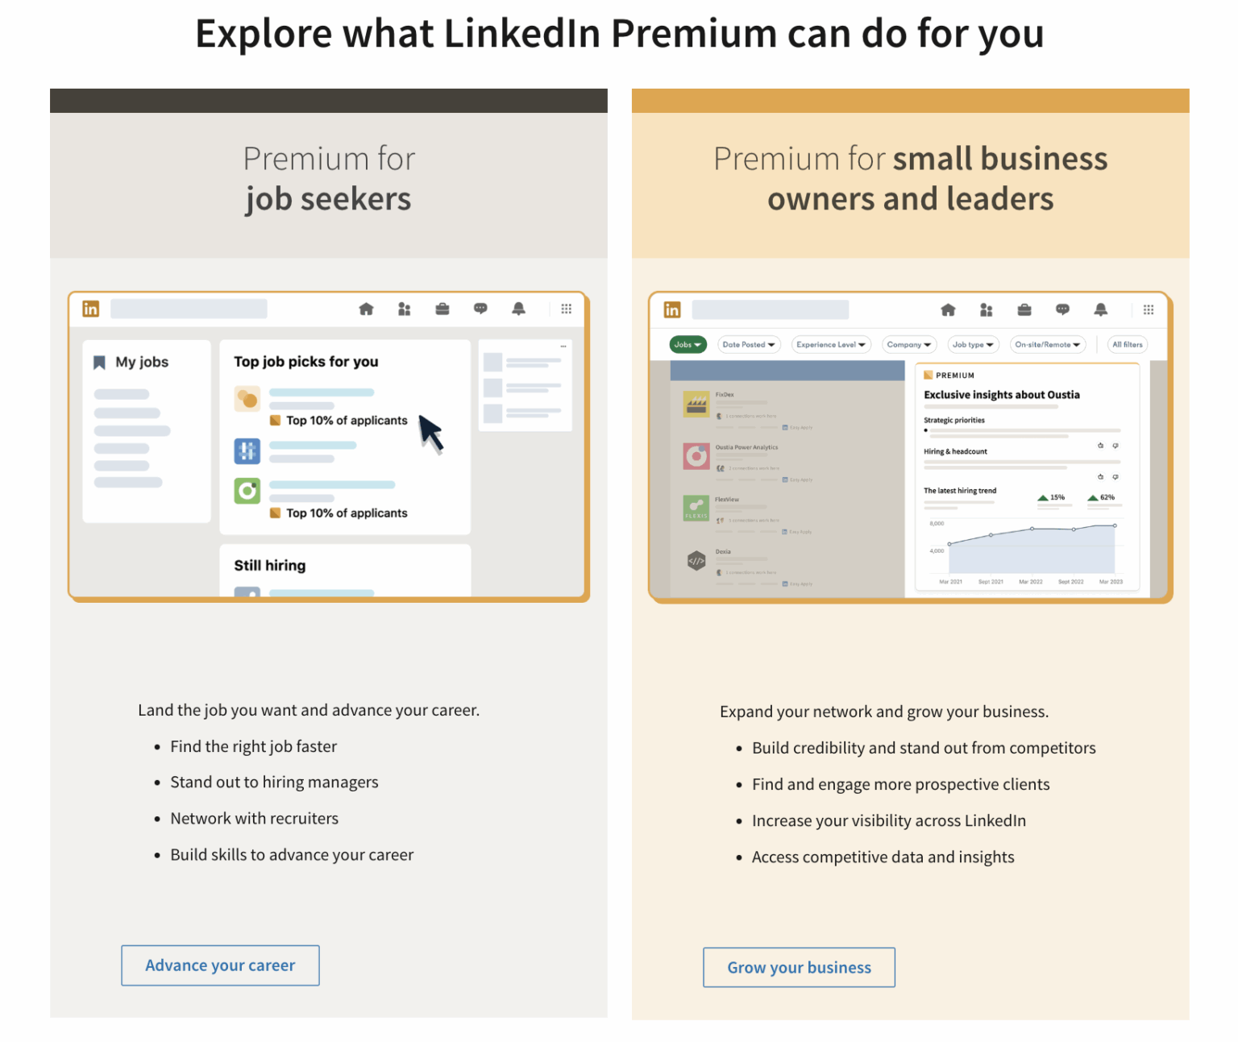The width and height of the screenshot is (1238, 1042).
Task: Select the Jobs briefcase icon
Action: [x=442, y=309]
